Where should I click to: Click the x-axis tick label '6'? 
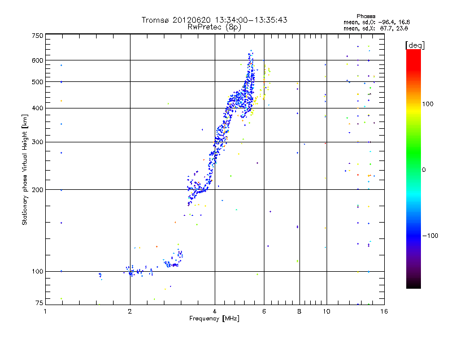pos(264,311)
